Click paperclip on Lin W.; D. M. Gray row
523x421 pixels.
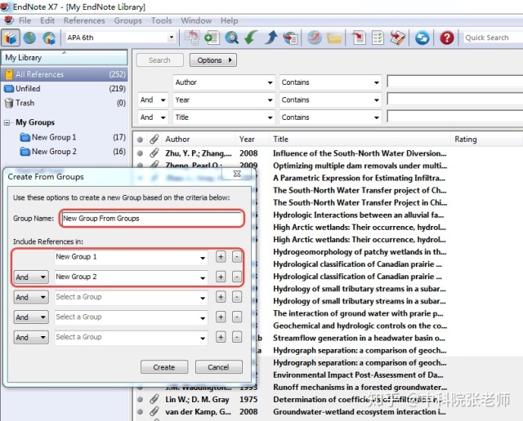tap(154, 399)
